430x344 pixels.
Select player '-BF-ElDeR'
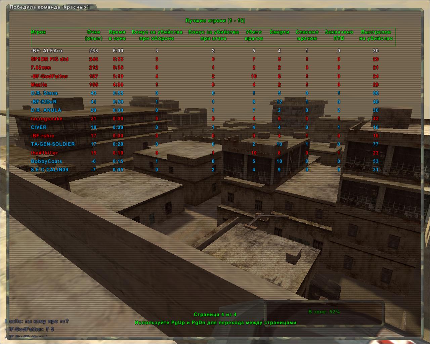pyautogui.click(x=44, y=102)
